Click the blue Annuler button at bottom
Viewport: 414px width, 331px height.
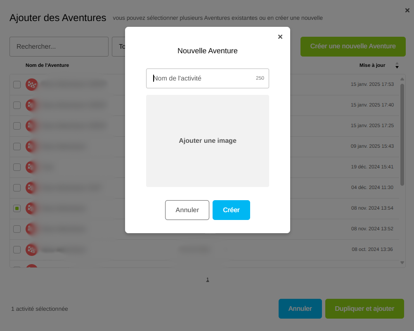point(300,309)
